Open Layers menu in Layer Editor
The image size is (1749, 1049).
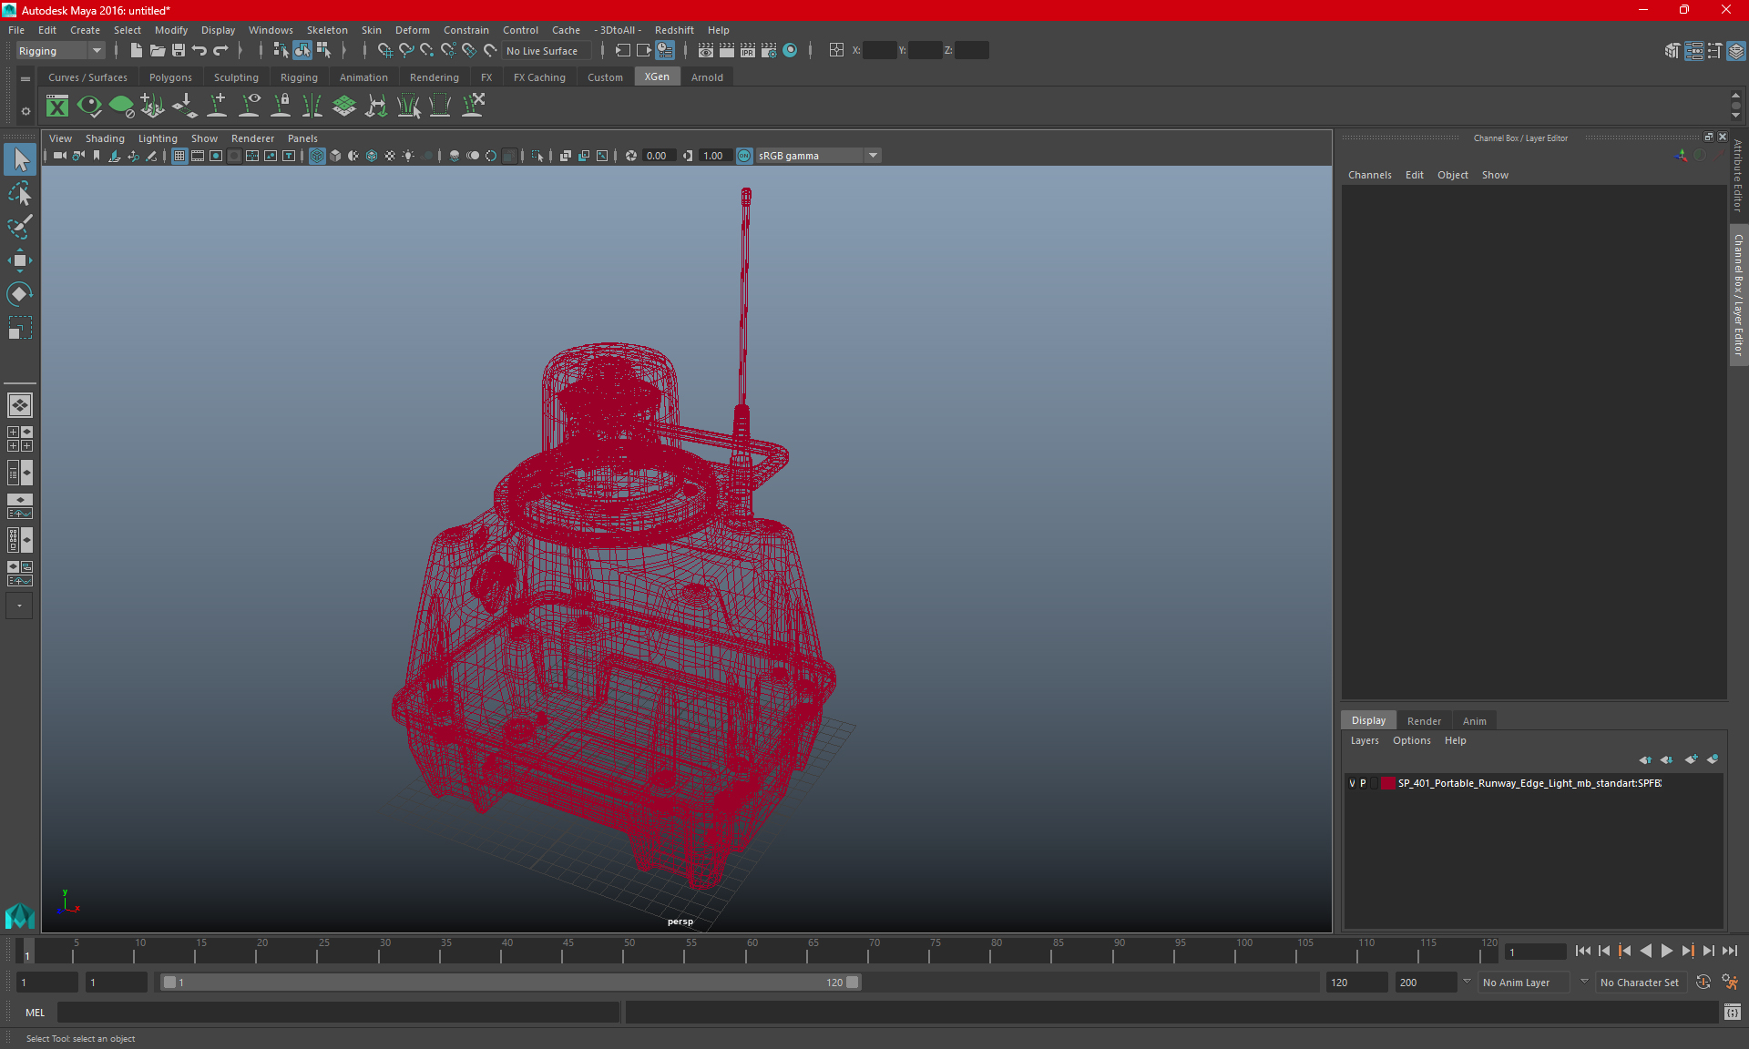click(x=1365, y=740)
